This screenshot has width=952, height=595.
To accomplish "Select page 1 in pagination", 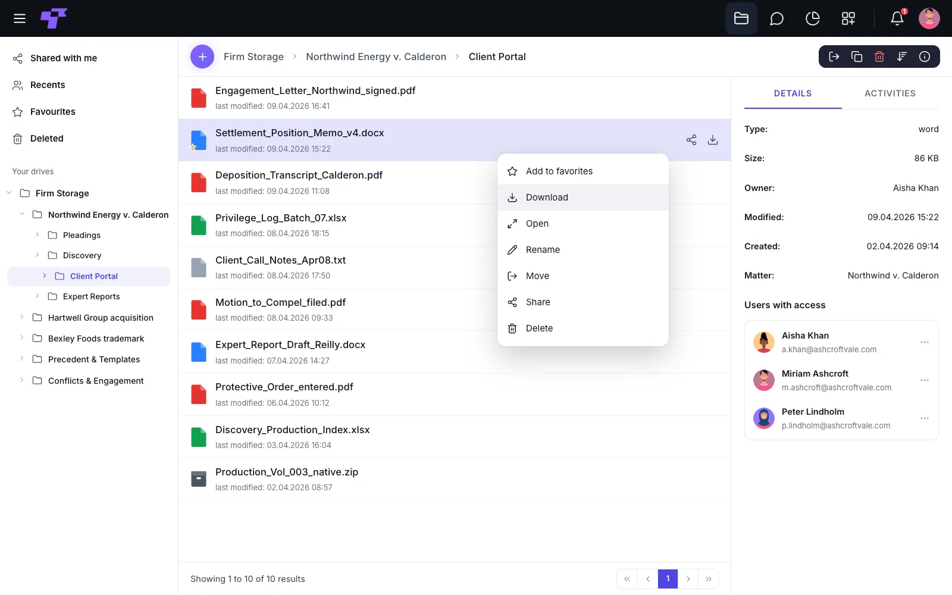I will pyautogui.click(x=668, y=579).
